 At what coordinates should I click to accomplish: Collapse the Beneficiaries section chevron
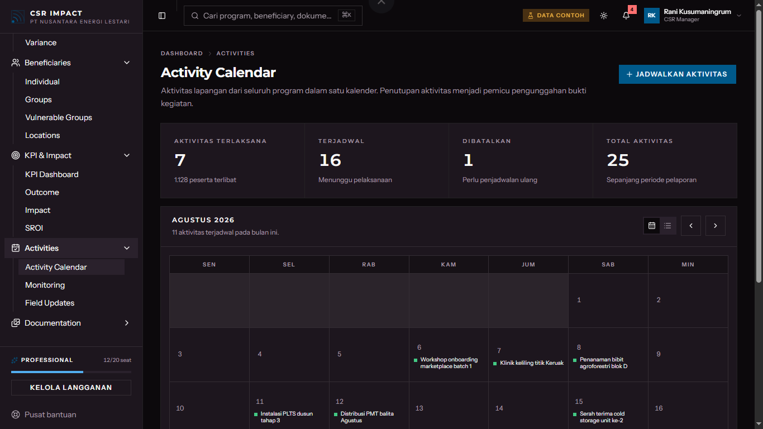(x=127, y=63)
